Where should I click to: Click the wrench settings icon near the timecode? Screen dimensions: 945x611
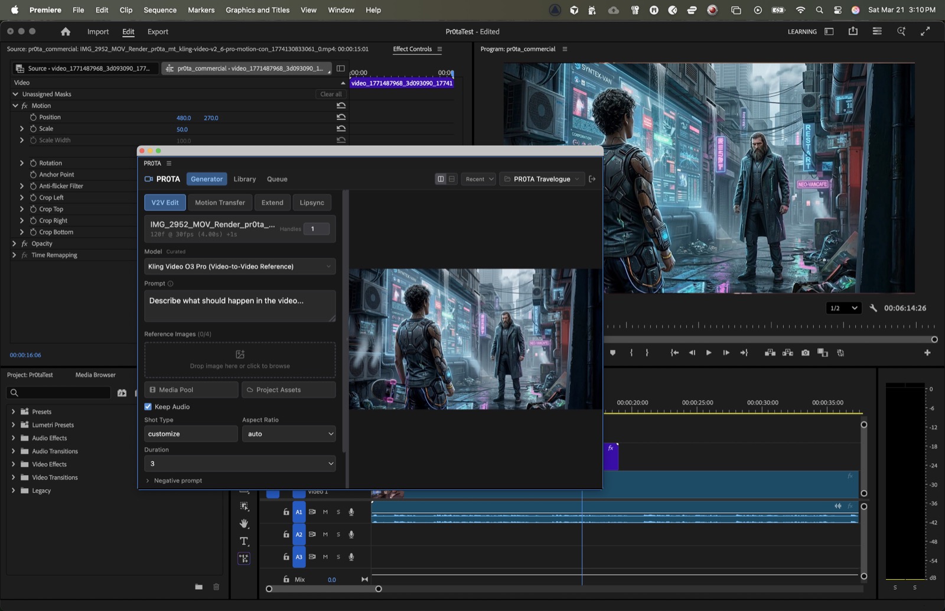pos(874,308)
